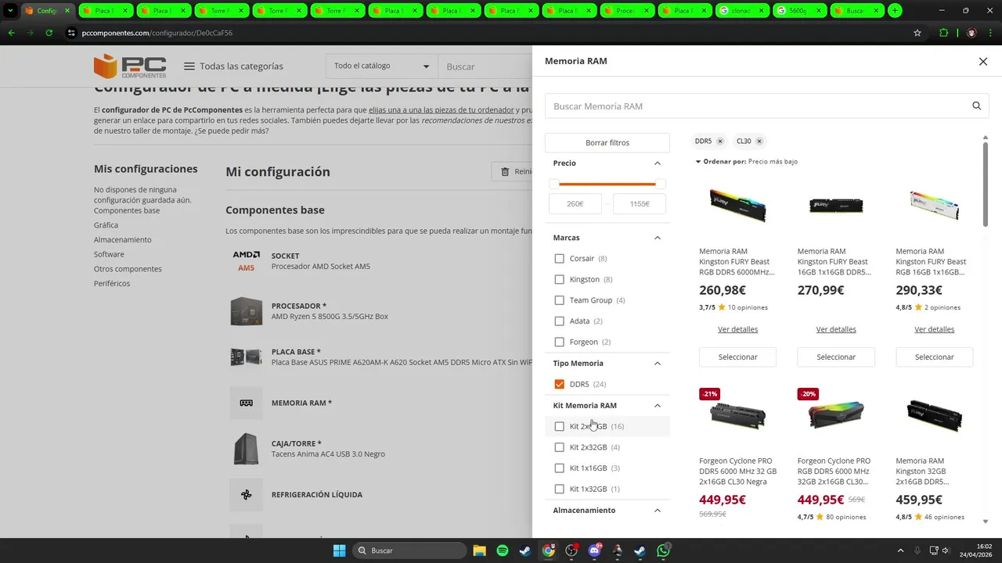Click the Borrar filtros button
This screenshot has width=1002, height=563.
click(x=607, y=143)
